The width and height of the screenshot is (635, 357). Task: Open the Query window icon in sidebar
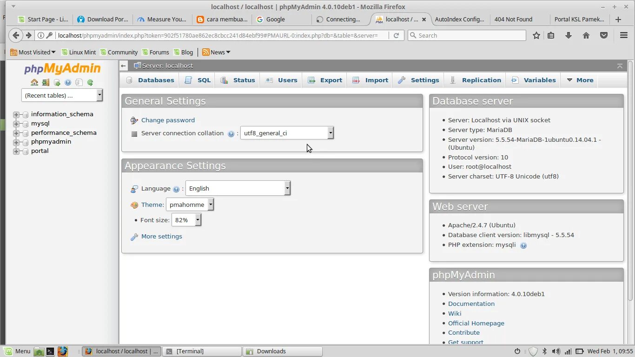pos(57,83)
